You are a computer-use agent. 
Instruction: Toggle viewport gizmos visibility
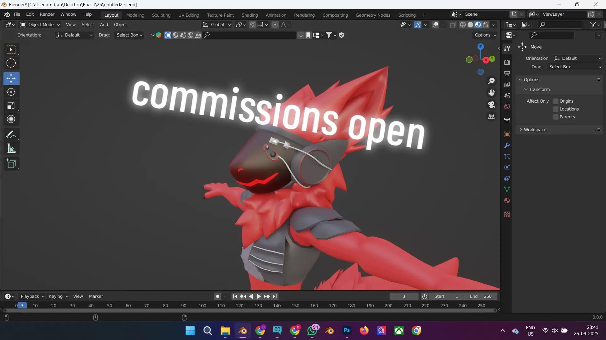(418, 25)
